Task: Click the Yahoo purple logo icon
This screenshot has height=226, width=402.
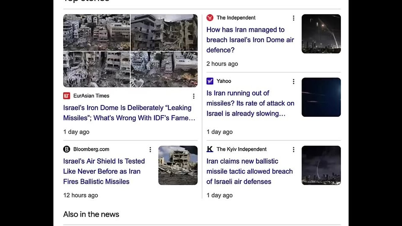Action: [x=210, y=81]
